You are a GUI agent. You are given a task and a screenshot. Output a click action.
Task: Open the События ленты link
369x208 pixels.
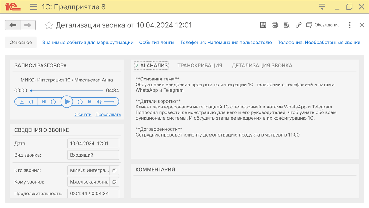157,43
